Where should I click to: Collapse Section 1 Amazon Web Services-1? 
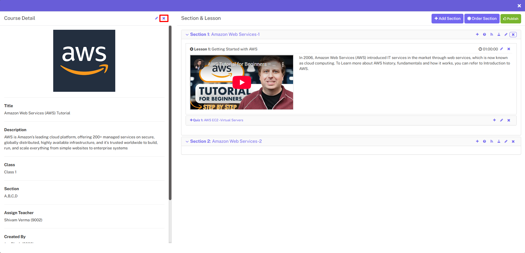tap(187, 34)
